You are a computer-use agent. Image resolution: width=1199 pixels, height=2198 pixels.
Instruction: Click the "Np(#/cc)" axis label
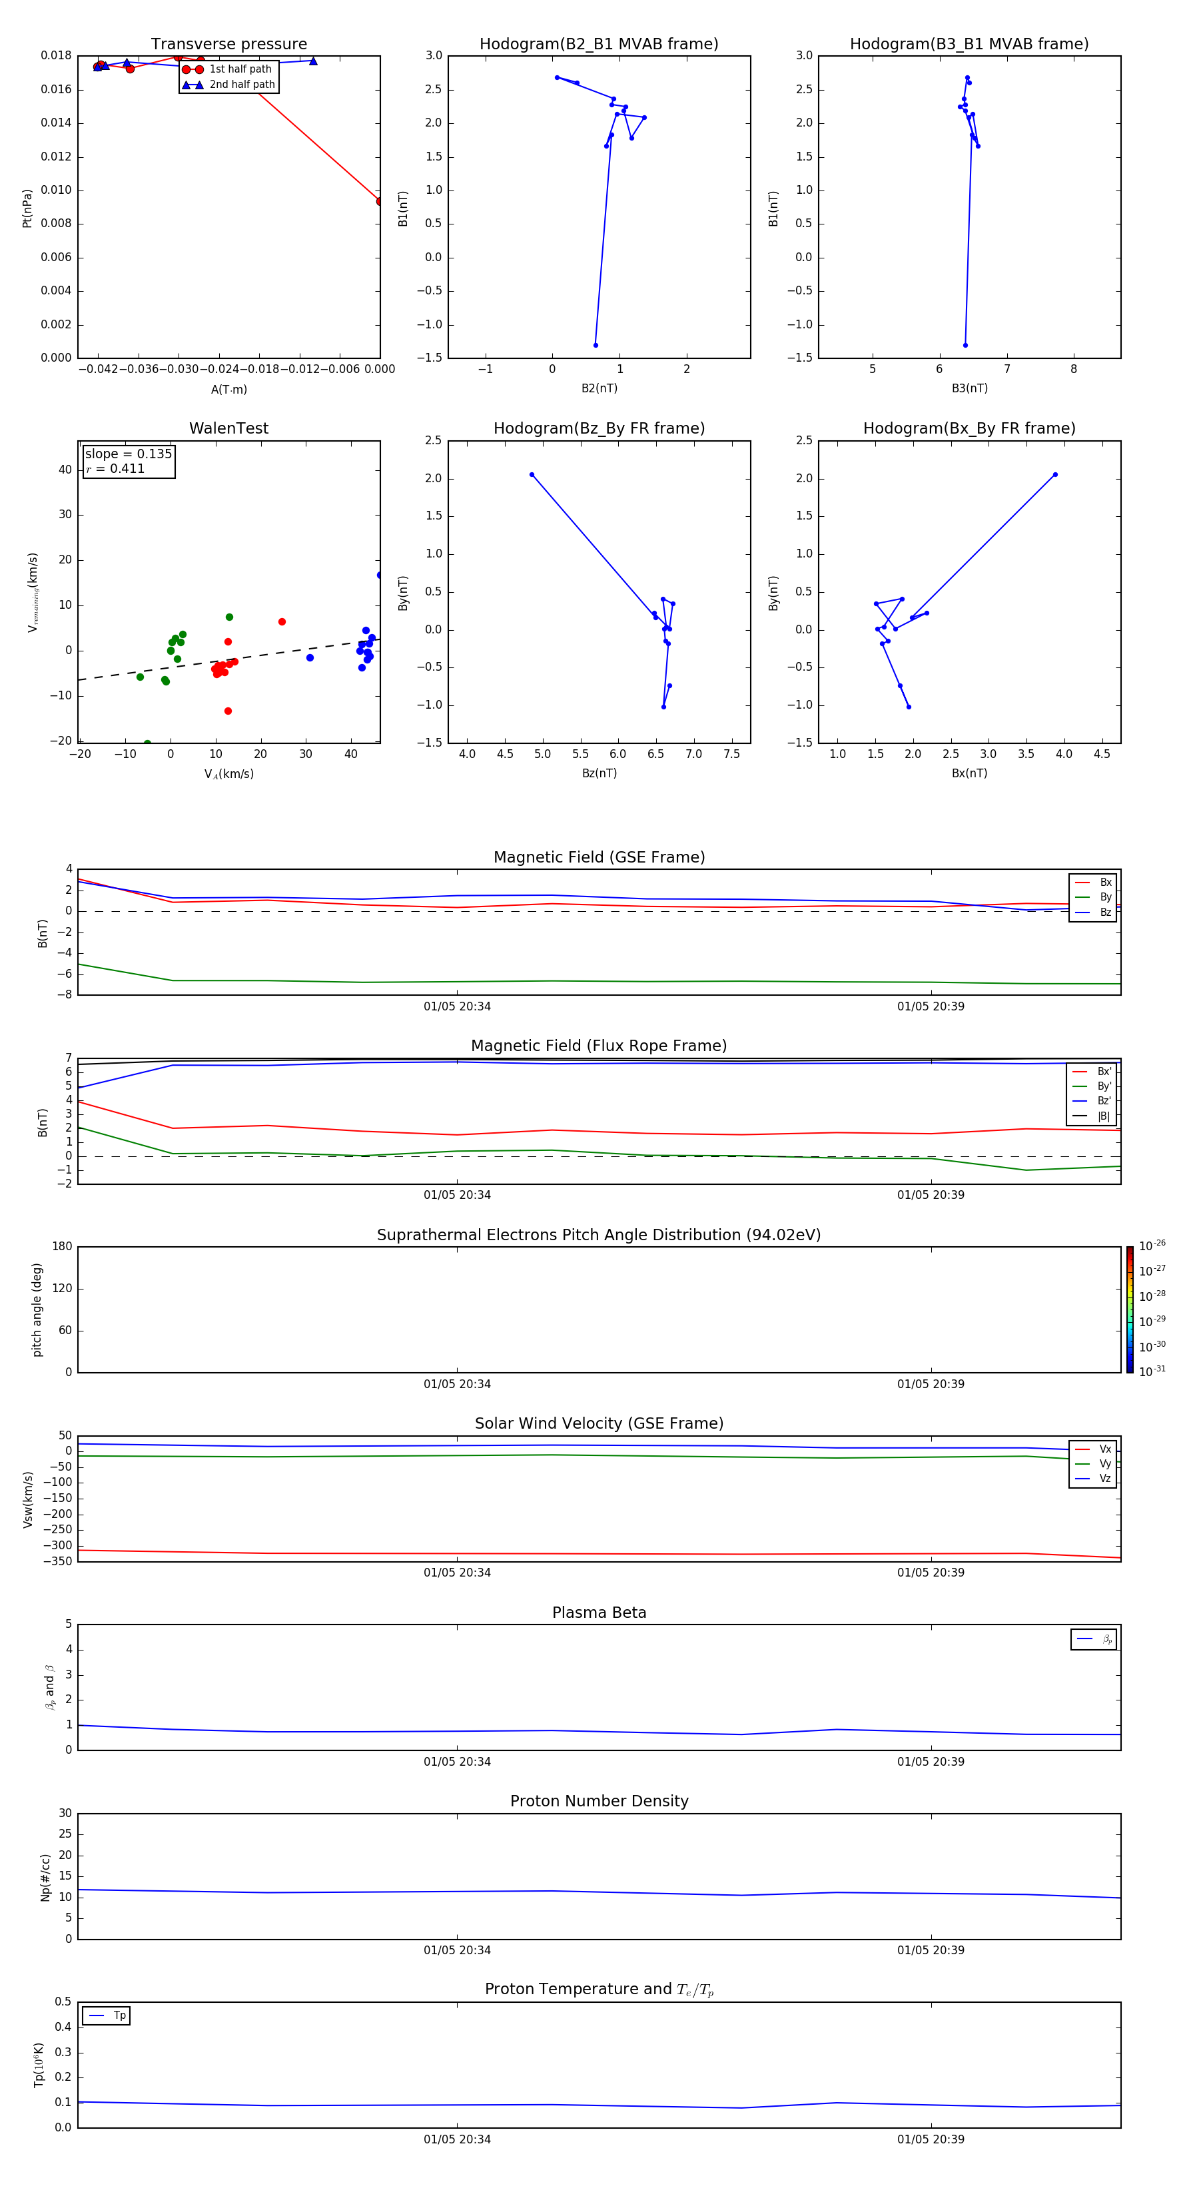(45, 1877)
